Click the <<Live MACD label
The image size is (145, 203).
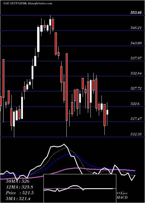coord(122,195)
